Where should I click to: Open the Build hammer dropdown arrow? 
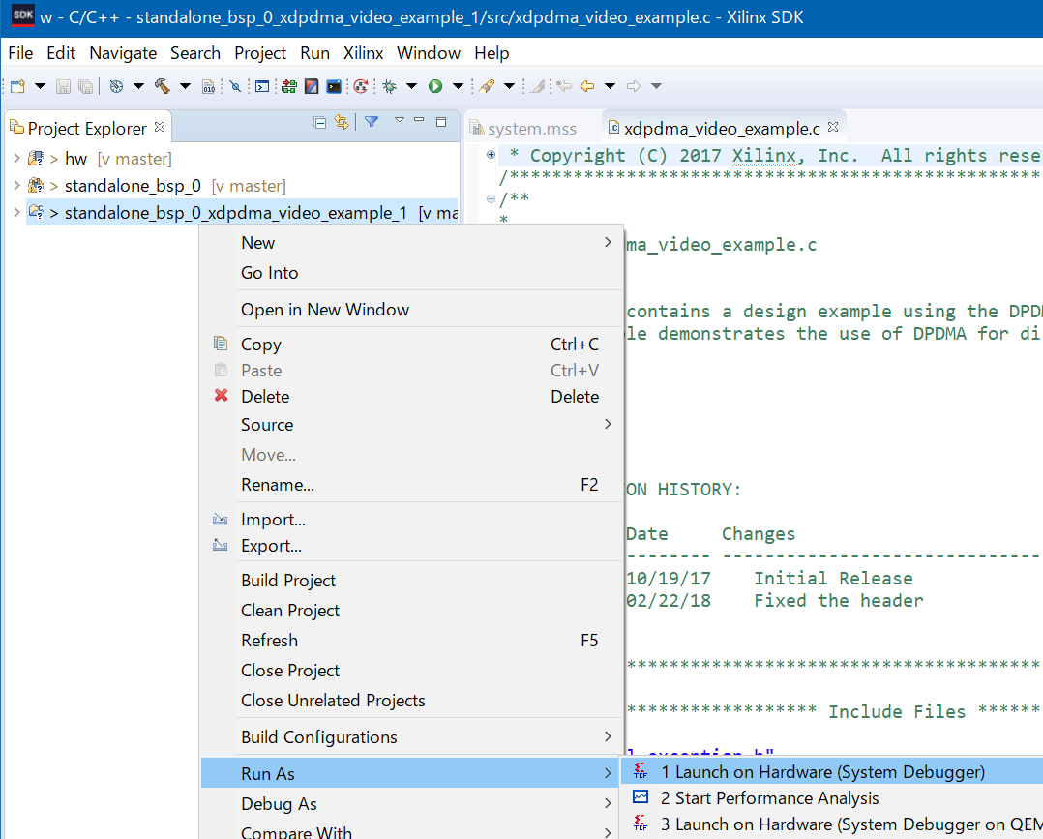point(185,86)
